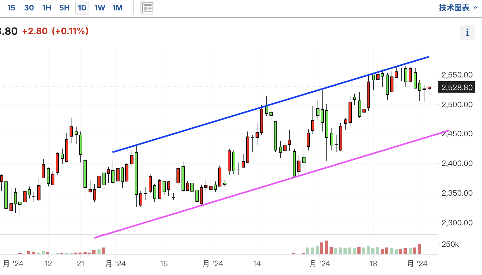
Task: Click the date label 16 on time axis
Action: (x=164, y=264)
